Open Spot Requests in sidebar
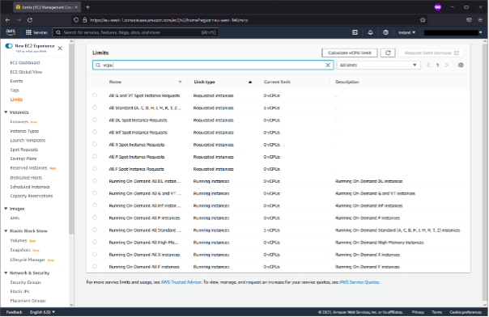 (24, 150)
